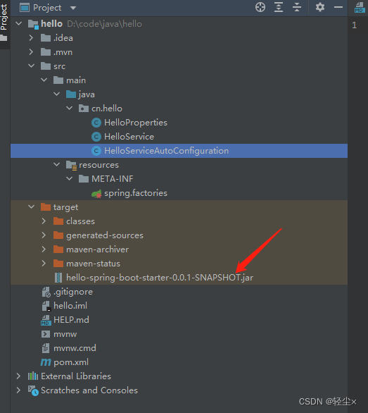The height and width of the screenshot is (413, 368).
Task: Click the Project vertical side tab
Action: pyautogui.click(x=4, y=18)
